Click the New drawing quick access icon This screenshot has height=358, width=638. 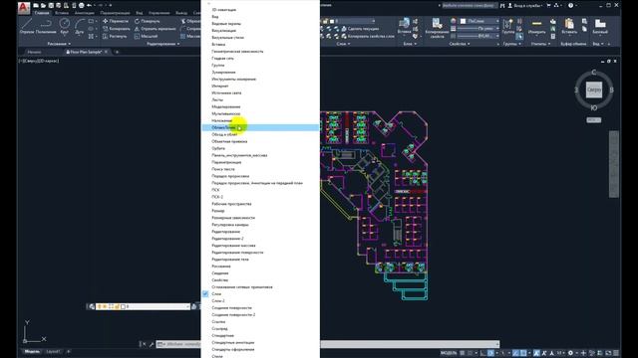click(36, 6)
